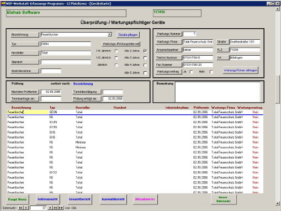Viewport: 281px width, 211px height.
Task: Go to the previous record in navigator
Action: pos(26,208)
